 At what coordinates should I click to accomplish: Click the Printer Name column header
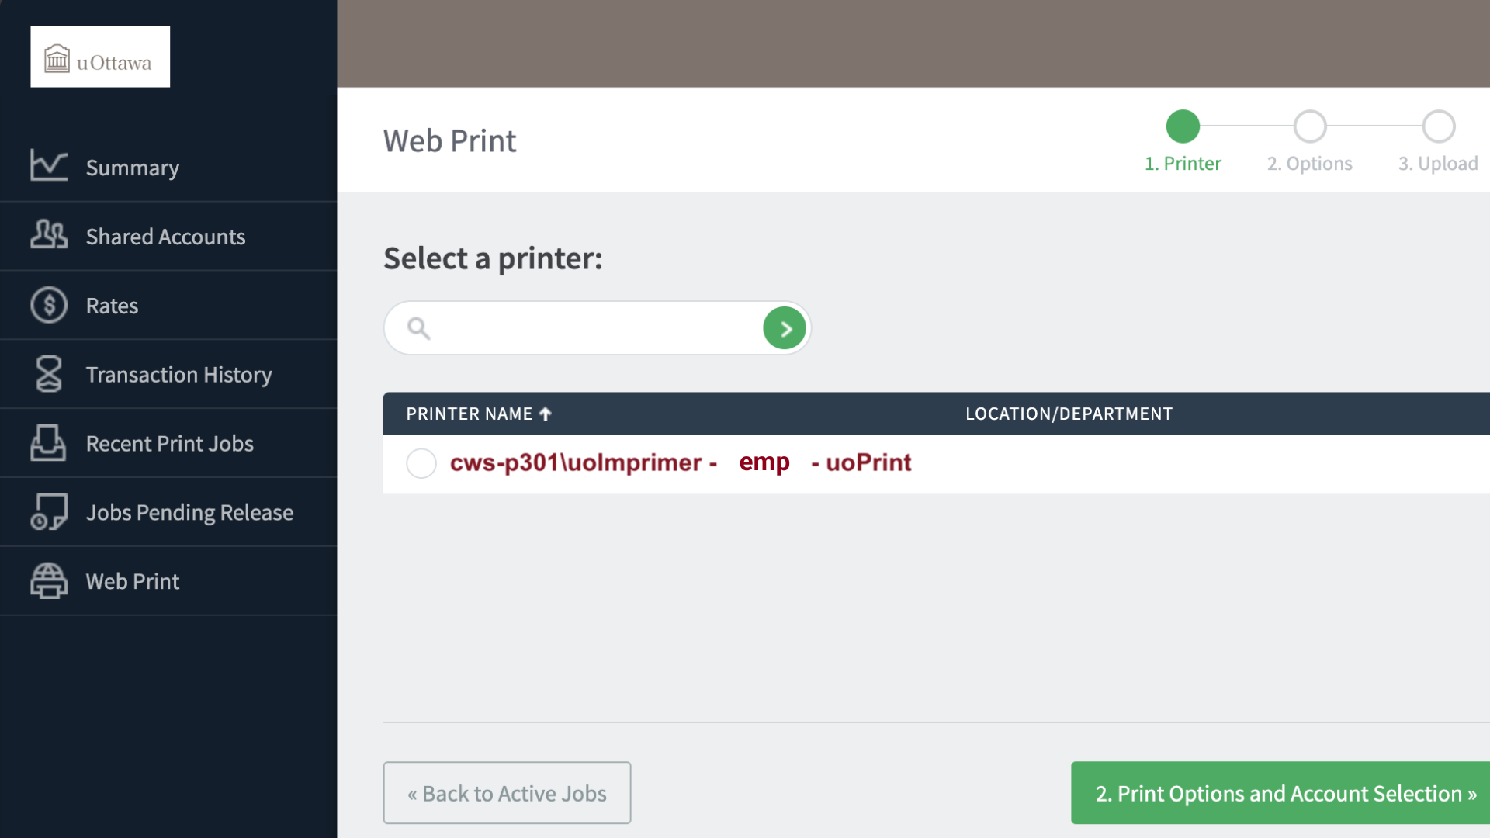(x=479, y=414)
